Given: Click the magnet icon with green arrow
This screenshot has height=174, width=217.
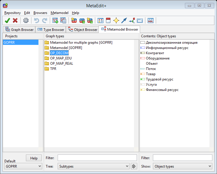Looking at the screenshot, I should pos(82,20).
